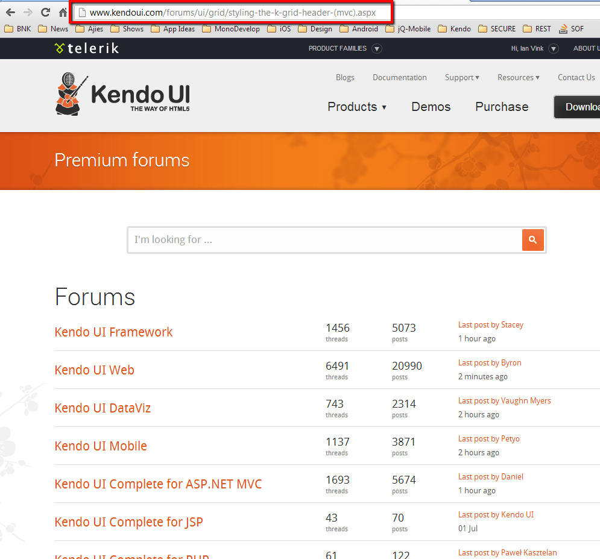The width and height of the screenshot is (600, 559).
Task: Click the Kendo UI samurai logo
Action: 122,94
